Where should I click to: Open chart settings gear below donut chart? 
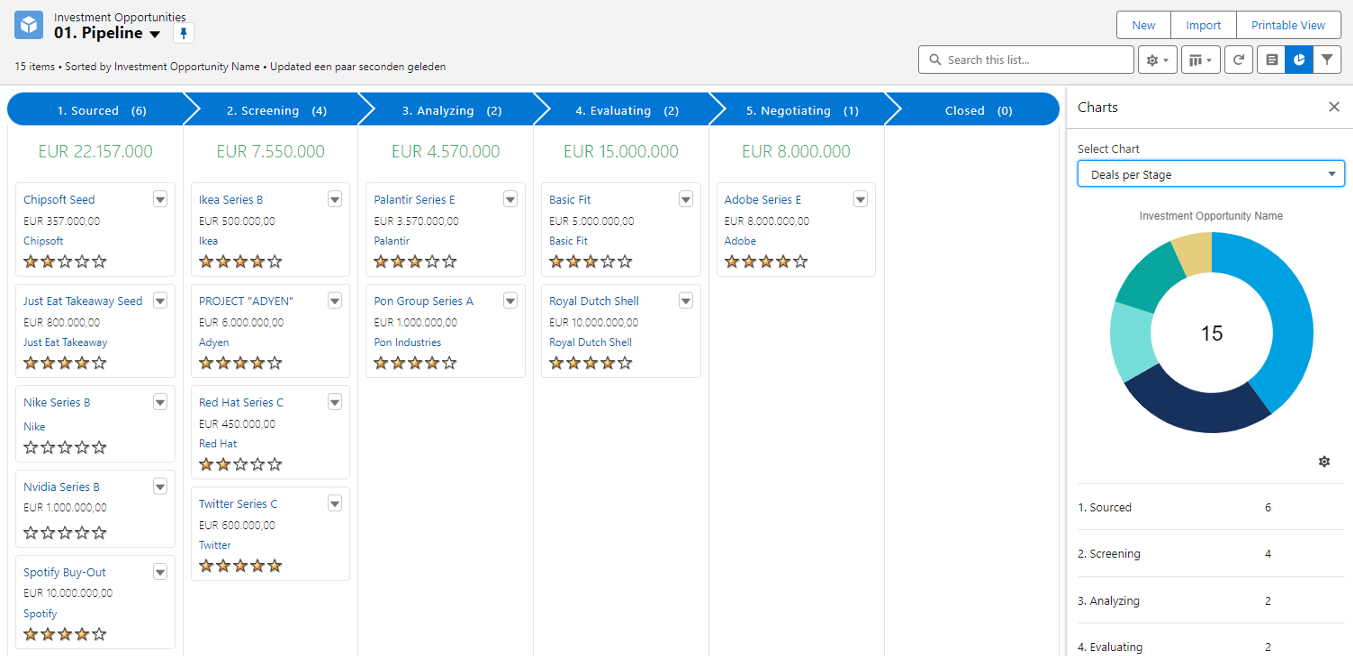click(x=1324, y=462)
